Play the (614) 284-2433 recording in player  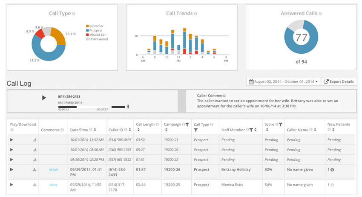click(x=44, y=98)
